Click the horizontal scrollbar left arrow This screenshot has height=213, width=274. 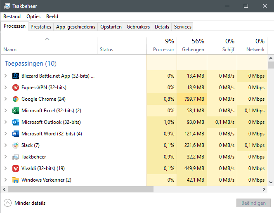click(4, 189)
